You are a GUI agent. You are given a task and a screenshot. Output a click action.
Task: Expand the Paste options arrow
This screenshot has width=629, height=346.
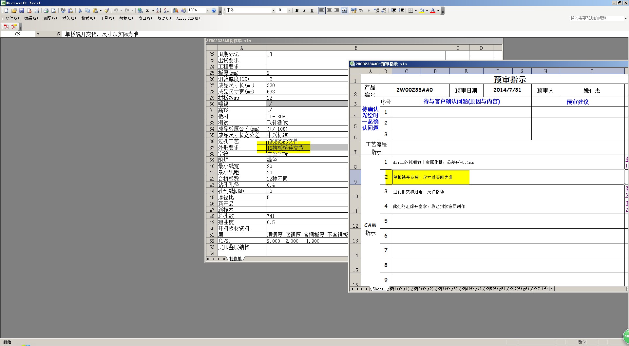[101, 10]
